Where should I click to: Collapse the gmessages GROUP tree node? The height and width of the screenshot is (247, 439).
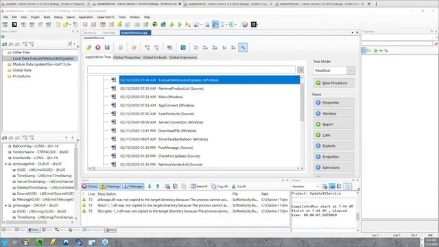(x=6, y=206)
